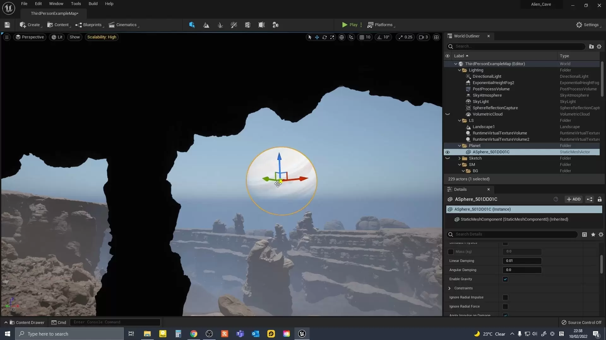Viewport: 606px width, 340px height.
Task: Open viewport layout maximize icon
Action: click(x=436, y=37)
